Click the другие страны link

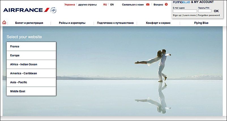point(87,5)
